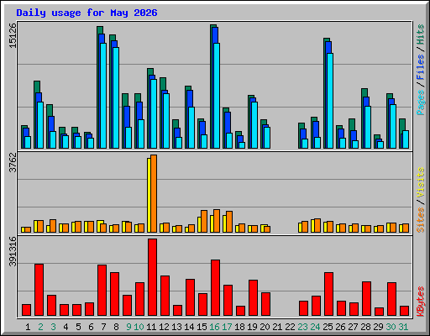Click the red KBytes bar for day 25
This screenshot has width=430, height=336.
tap(328, 294)
